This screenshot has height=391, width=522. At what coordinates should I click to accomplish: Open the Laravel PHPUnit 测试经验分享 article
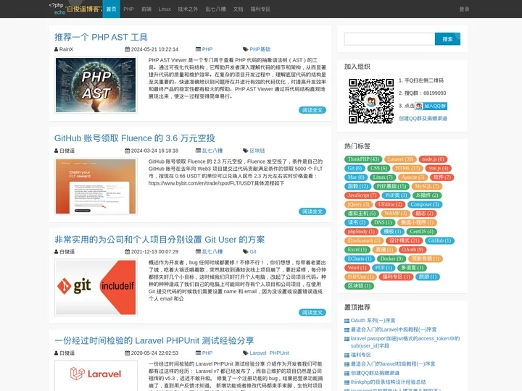pos(154,340)
